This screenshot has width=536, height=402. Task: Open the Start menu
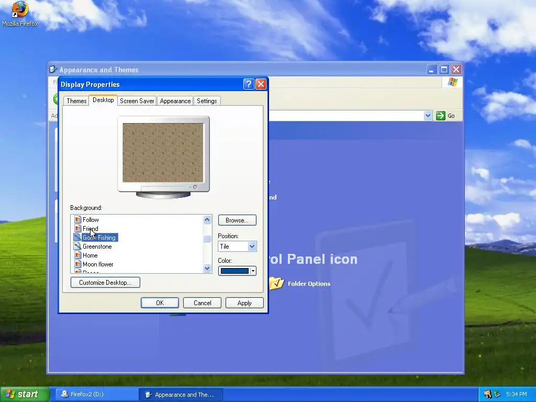pyautogui.click(x=25, y=394)
